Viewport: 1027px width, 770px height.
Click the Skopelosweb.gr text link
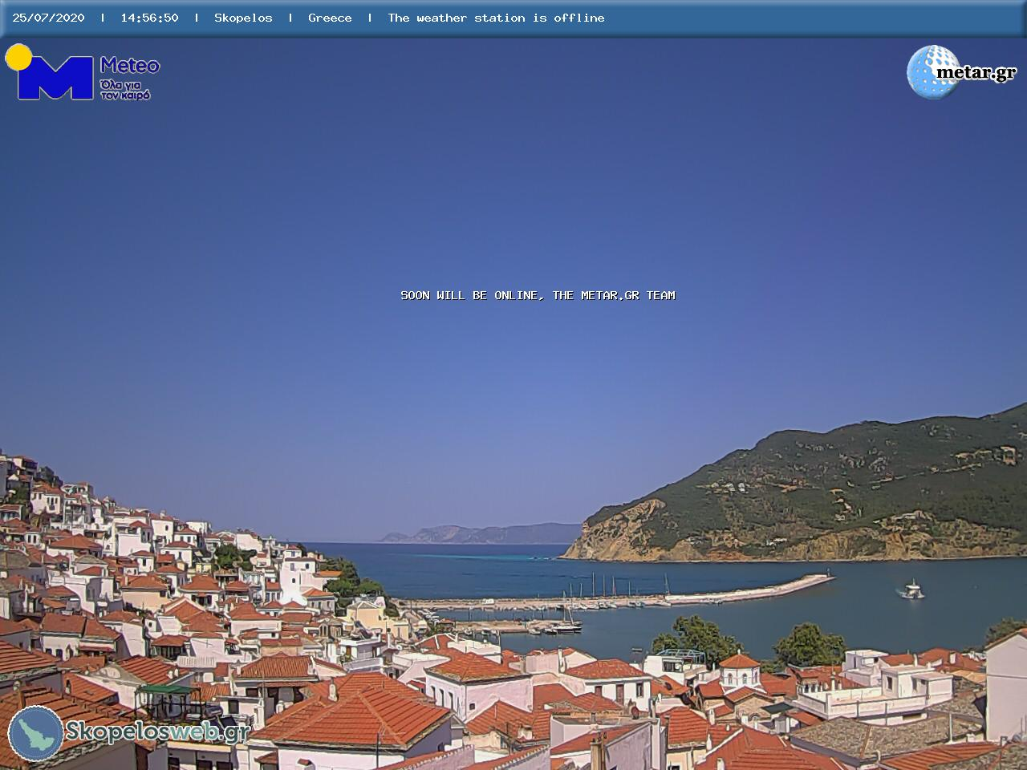[x=158, y=731]
